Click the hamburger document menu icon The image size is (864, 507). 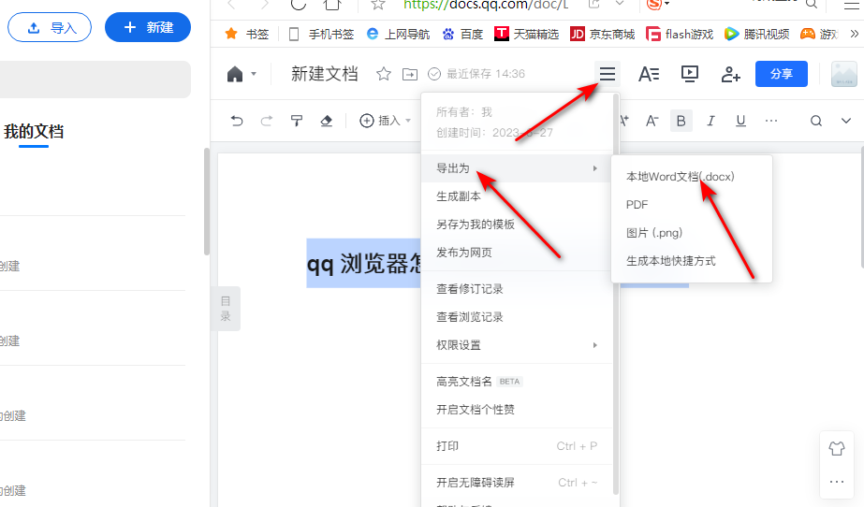(608, 74)
